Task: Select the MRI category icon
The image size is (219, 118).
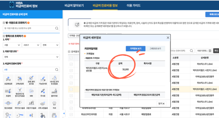Action: pos(31,92)
